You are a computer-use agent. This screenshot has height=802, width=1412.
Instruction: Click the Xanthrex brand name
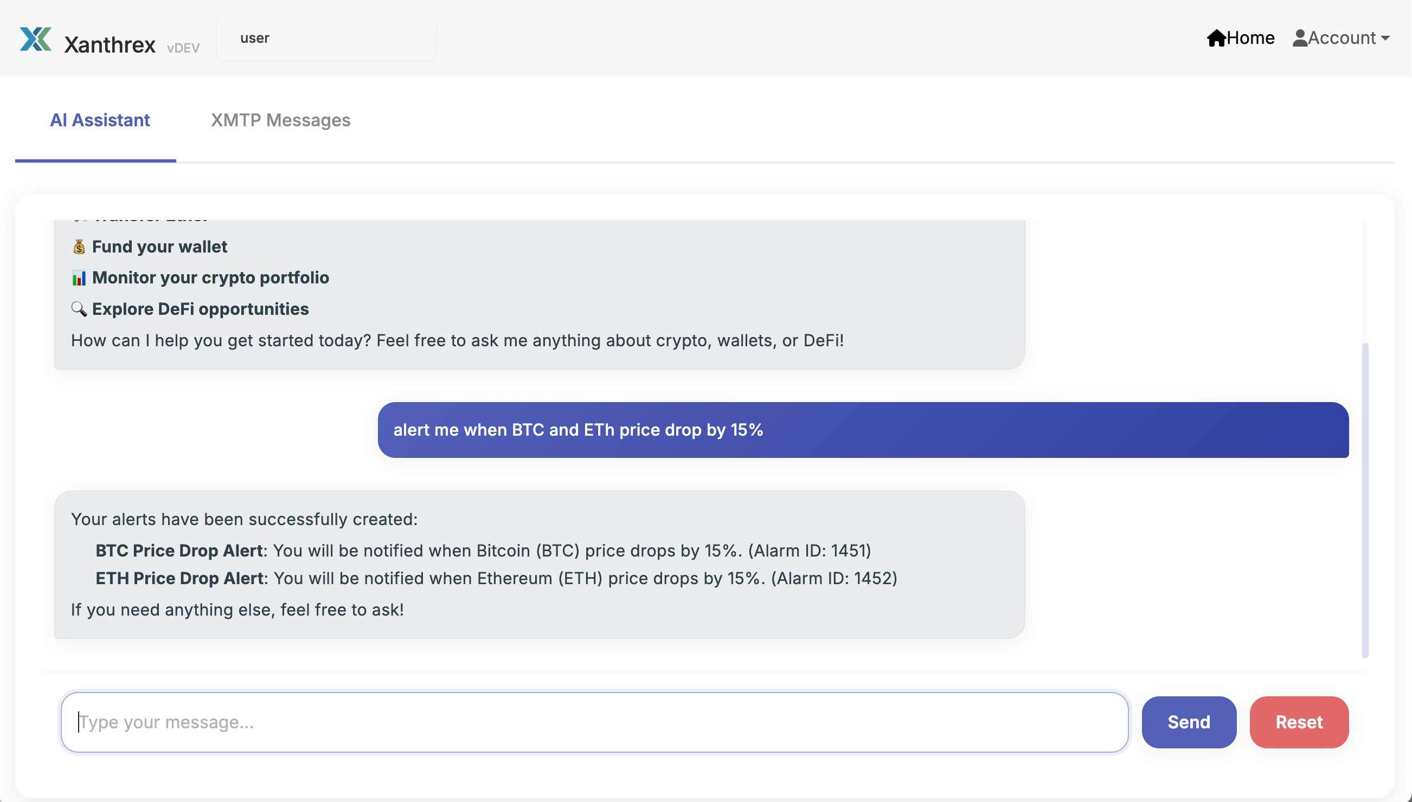(x=110, y=44)
